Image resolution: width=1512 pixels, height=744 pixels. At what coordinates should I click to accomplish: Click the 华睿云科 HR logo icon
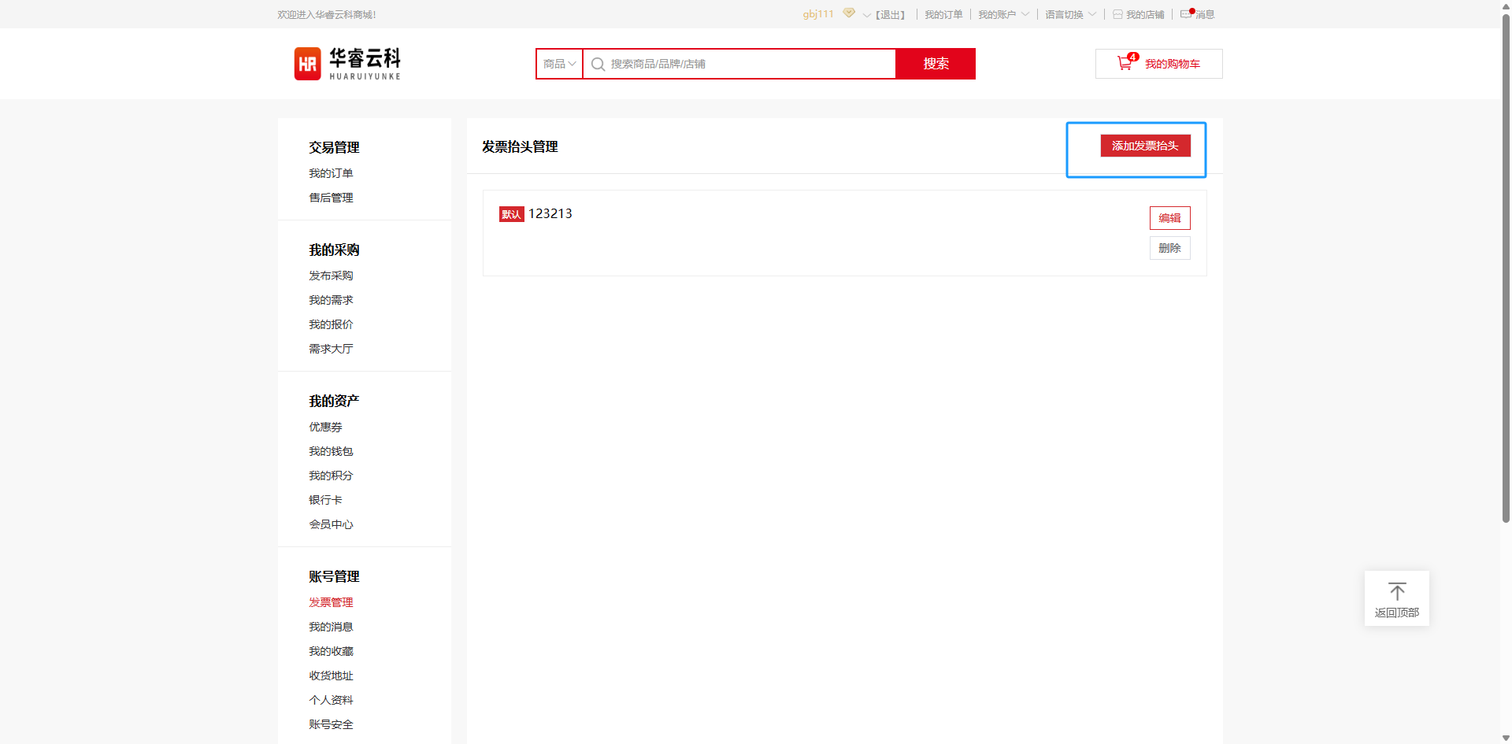307,64
